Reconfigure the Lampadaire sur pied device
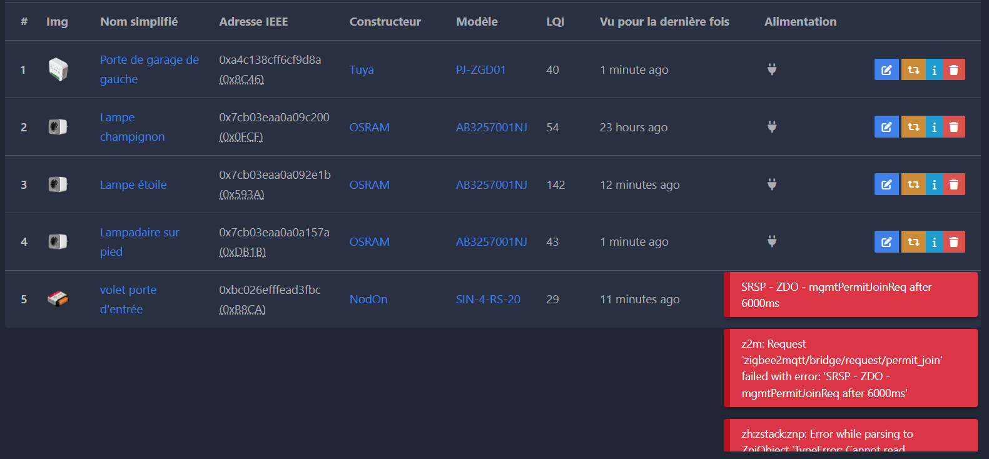 pyautogui.click(x=913, y=242)
